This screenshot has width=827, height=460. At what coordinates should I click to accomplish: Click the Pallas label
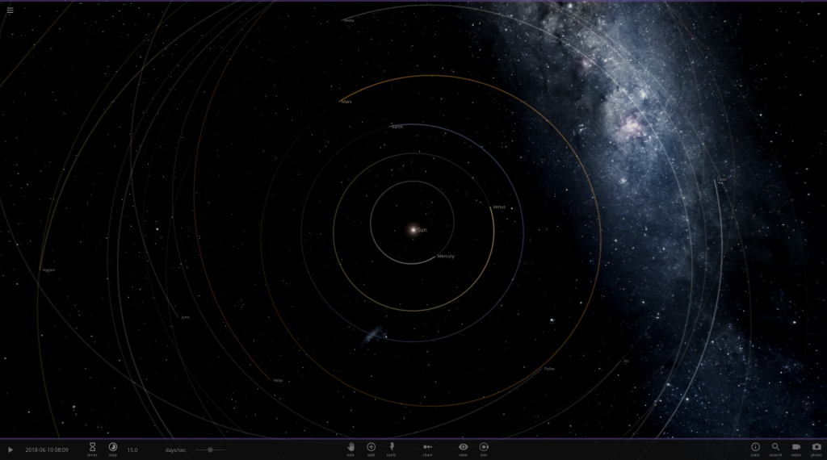pos(549,369)
